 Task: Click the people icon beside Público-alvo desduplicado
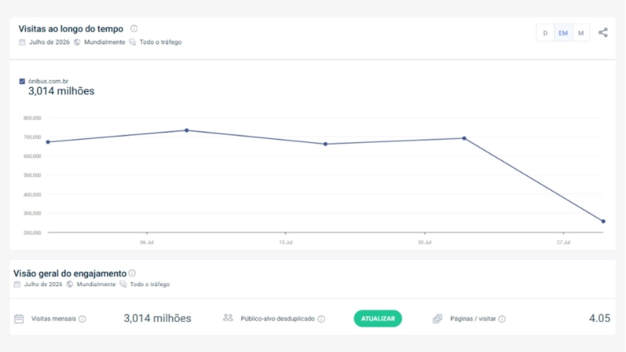[228, 318]
